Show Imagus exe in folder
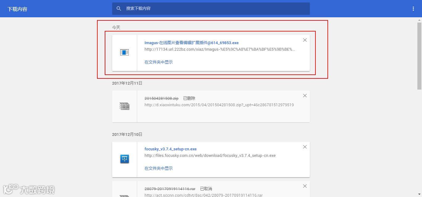 (158, 62)
